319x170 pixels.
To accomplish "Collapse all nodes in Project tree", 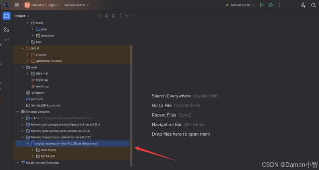I will click(x=114, y=16).
